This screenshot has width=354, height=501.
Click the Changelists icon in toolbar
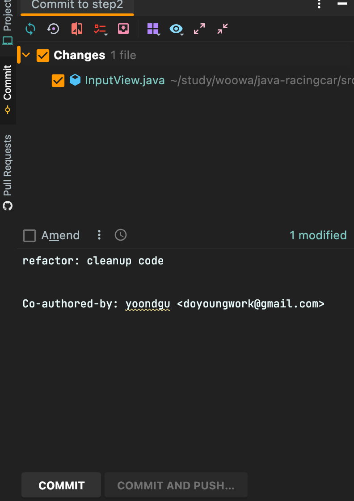(x=100, y=29)
